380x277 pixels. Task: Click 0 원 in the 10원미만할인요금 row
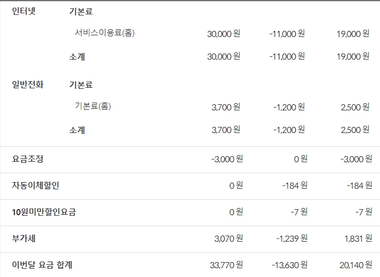[236, 212]
